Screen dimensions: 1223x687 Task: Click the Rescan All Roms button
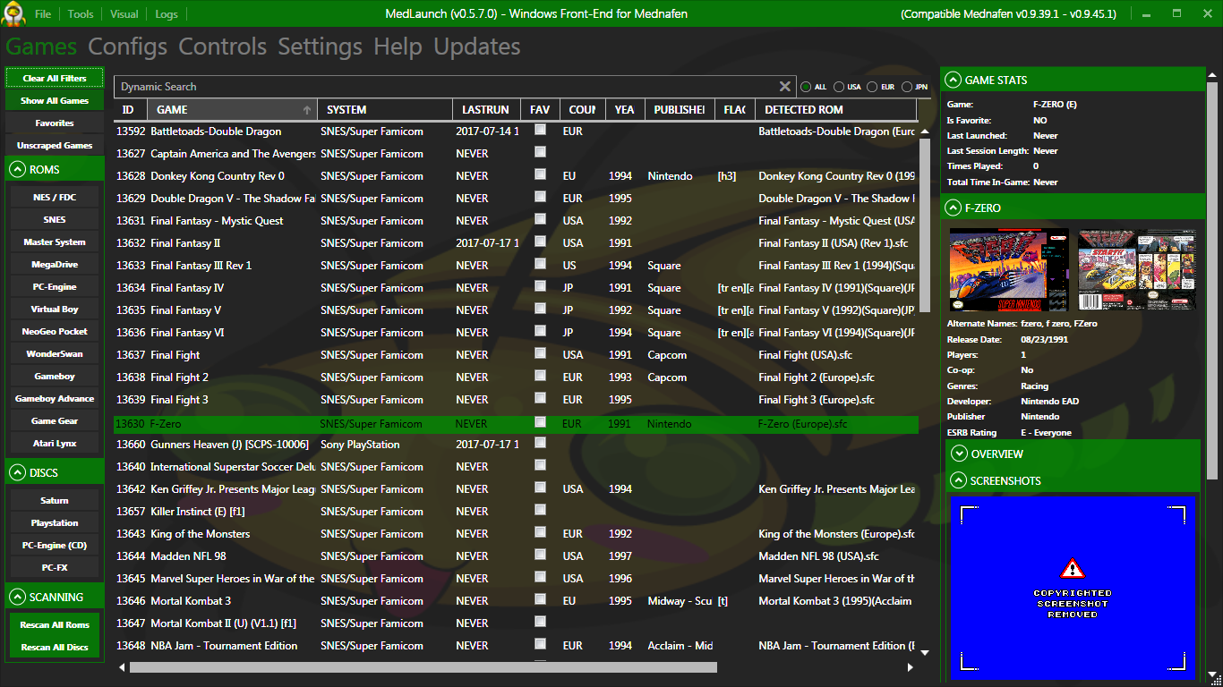(55, 624)
